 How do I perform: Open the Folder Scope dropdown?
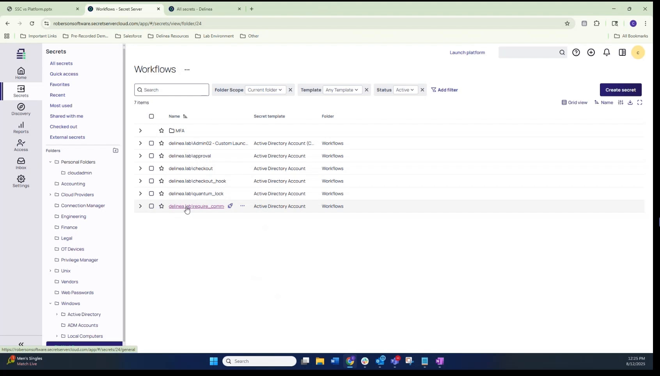click(x=266, y=90)
